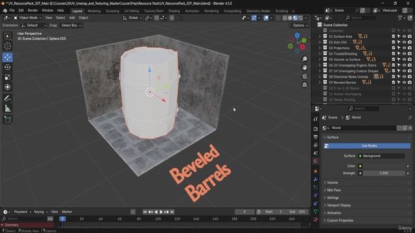Select the Add Cube tool
Viewport: 415px width, 233px height.
click(x=8, y=120)
